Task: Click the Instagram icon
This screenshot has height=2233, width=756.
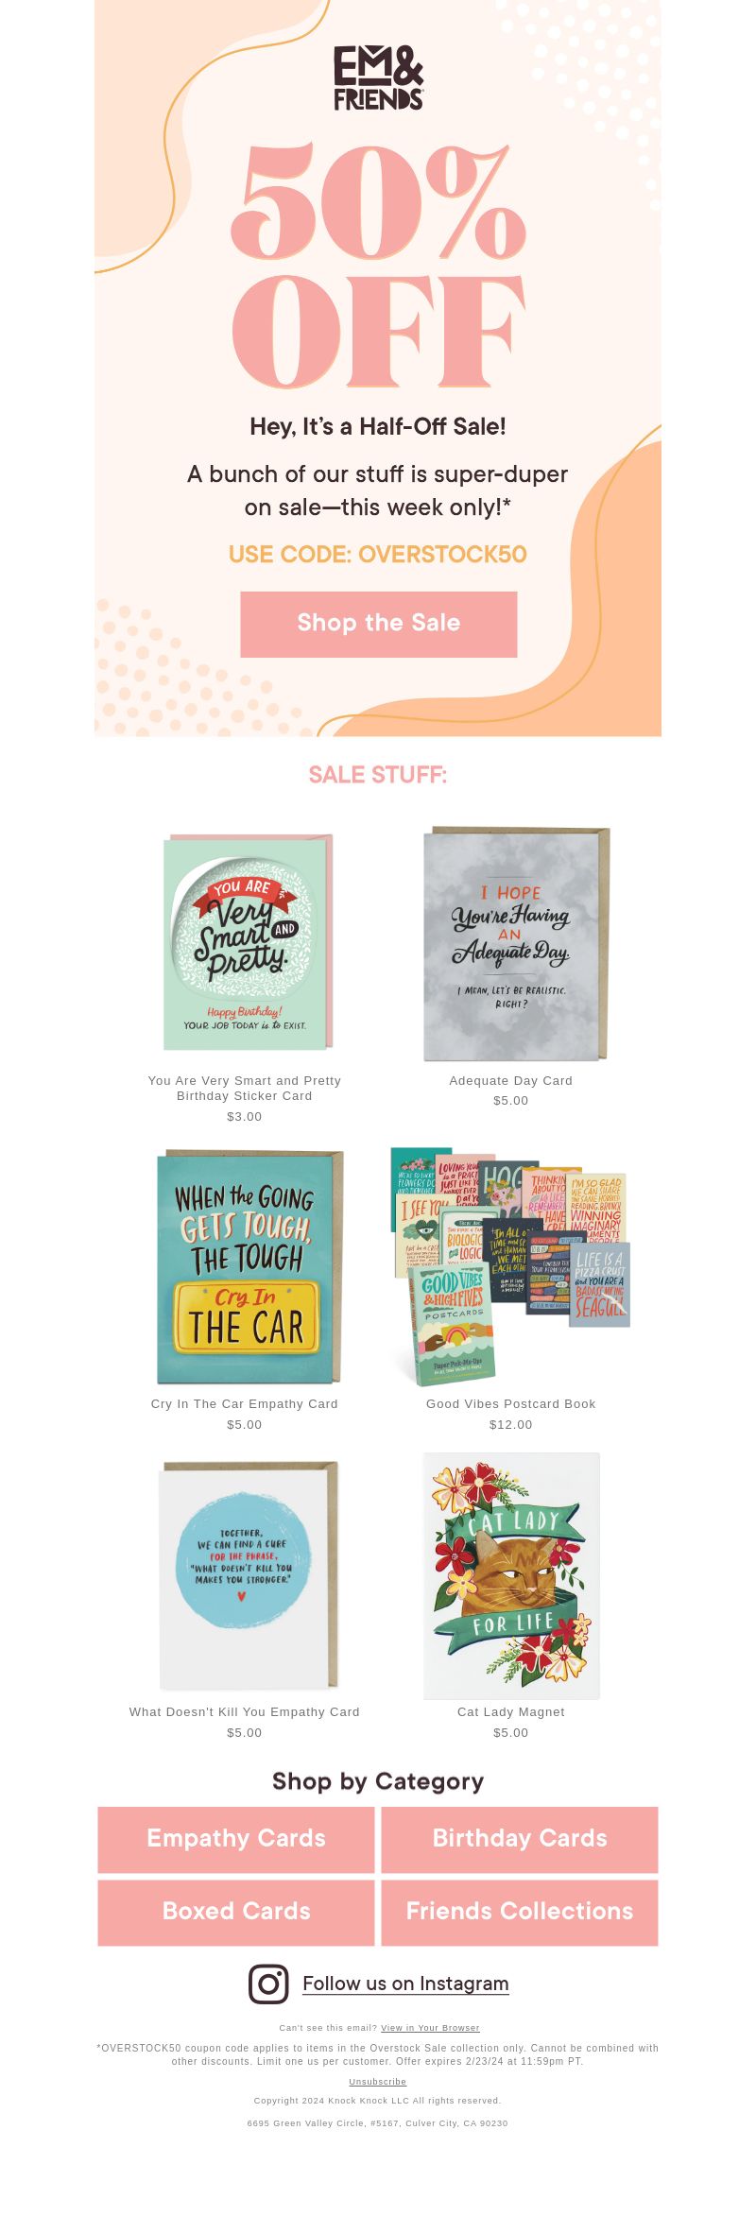Action: pyautogui.click(x=268, y=1984)
